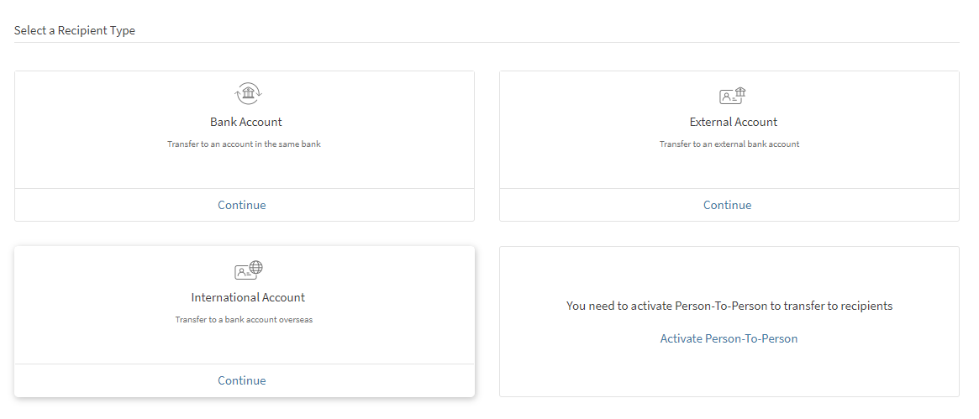979x419 pixels.
Task: Click the International Account globe icon
Action: tap(249, 270)
